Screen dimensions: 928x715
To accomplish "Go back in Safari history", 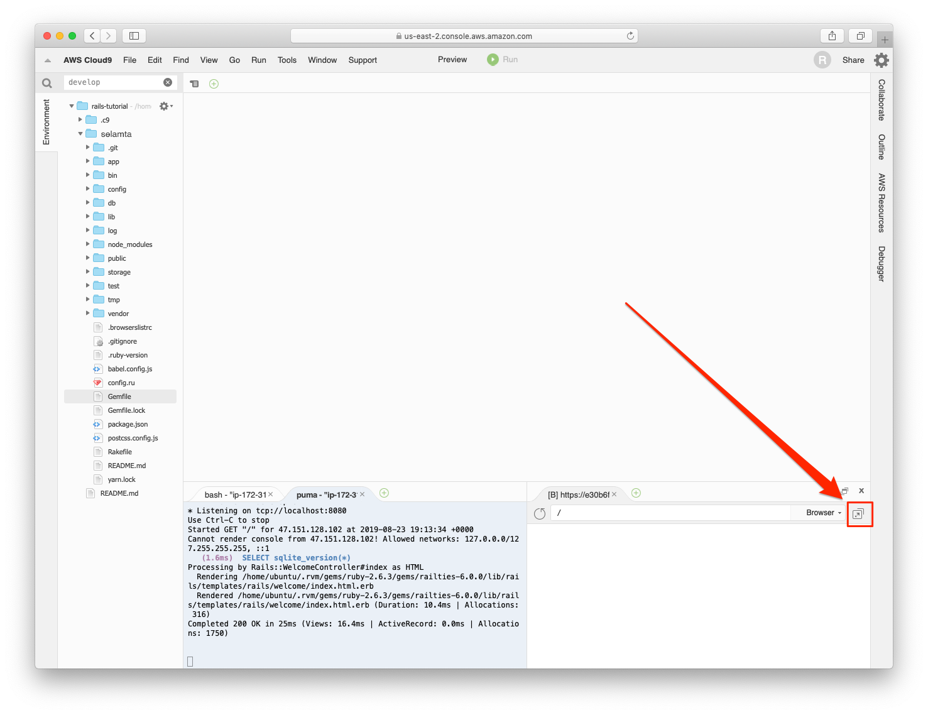I will tap(92, 36).
